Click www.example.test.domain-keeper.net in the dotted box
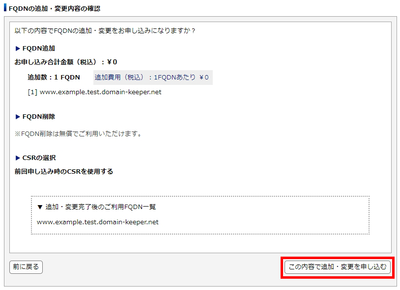Image resolution: width=400 pixels, height=290 pixels. (x=98, y=222)
